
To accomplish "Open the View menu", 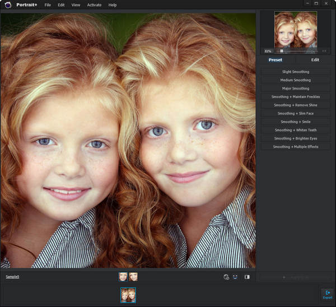I will pos(76,5).
